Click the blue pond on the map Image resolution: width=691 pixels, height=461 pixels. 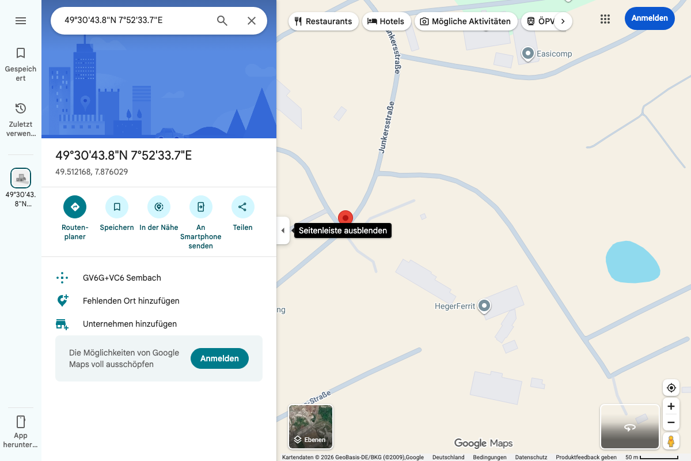(x=632, y=262)
